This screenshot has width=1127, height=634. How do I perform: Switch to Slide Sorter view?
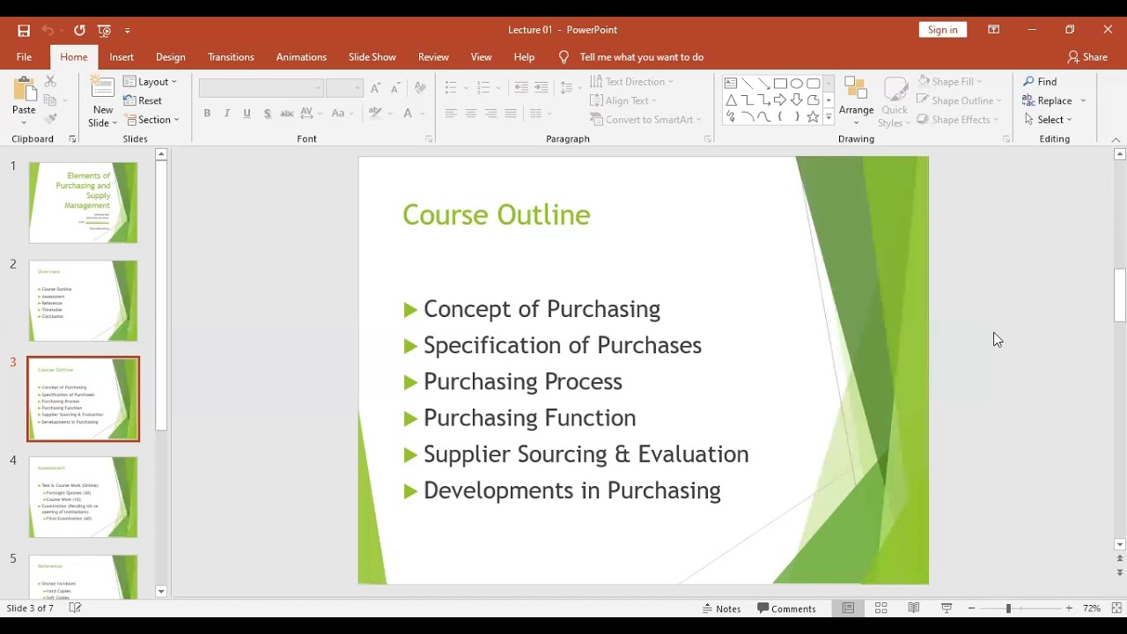(880, 608)
